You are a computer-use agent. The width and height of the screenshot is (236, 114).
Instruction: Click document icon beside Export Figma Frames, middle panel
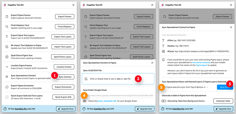86,17
